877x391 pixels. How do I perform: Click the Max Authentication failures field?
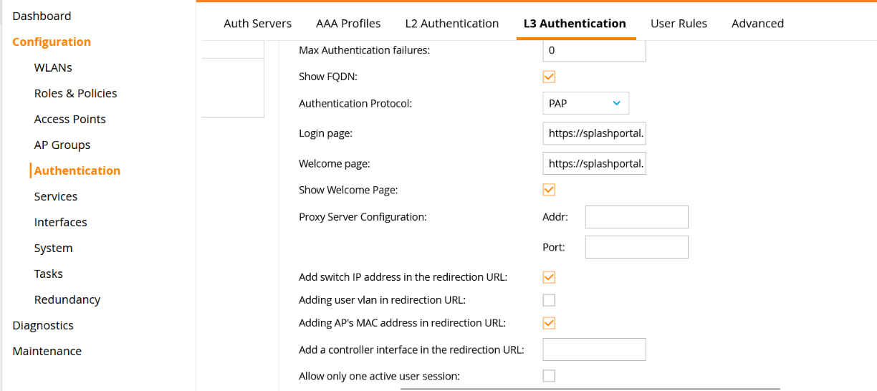[594, 51]
